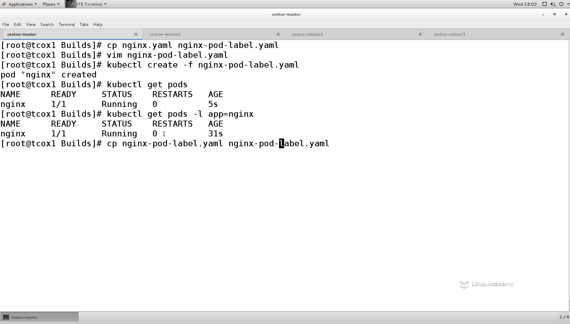Click the 1 / 4 workspace indicator
The height and width of the screenshot is (324, 570).
tap(564, 317)
